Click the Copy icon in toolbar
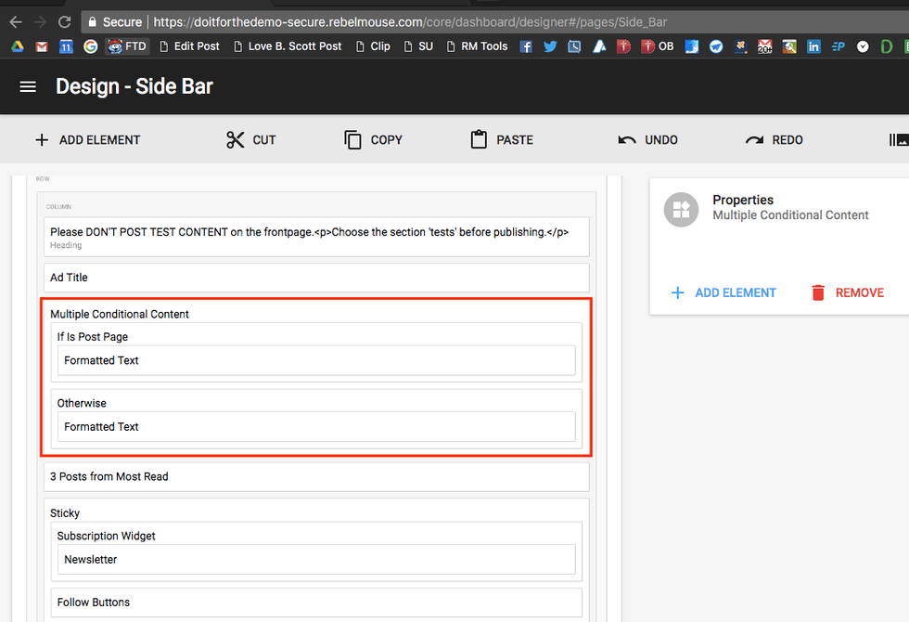 pos(352,140)
